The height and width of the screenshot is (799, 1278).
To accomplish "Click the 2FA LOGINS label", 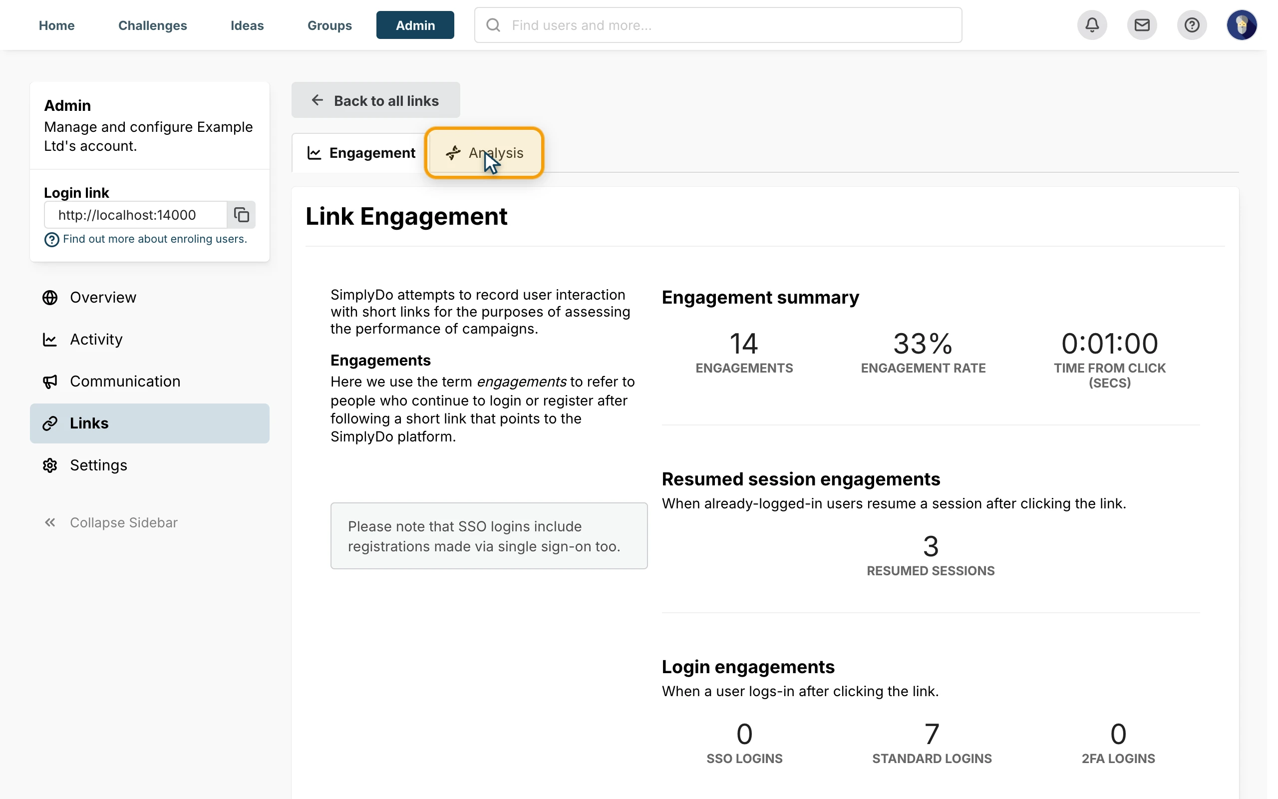I will [1118, 759].
